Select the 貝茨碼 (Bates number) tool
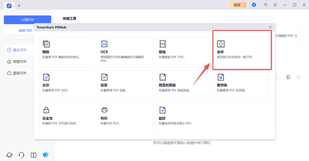Viewport: 309px width, 161px height. tap(242, 85)
